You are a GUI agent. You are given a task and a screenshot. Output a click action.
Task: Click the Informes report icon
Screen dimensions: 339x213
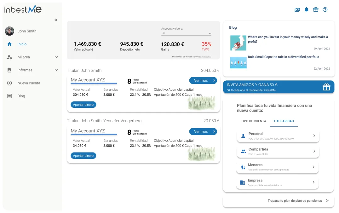click(x=9, y=70)
